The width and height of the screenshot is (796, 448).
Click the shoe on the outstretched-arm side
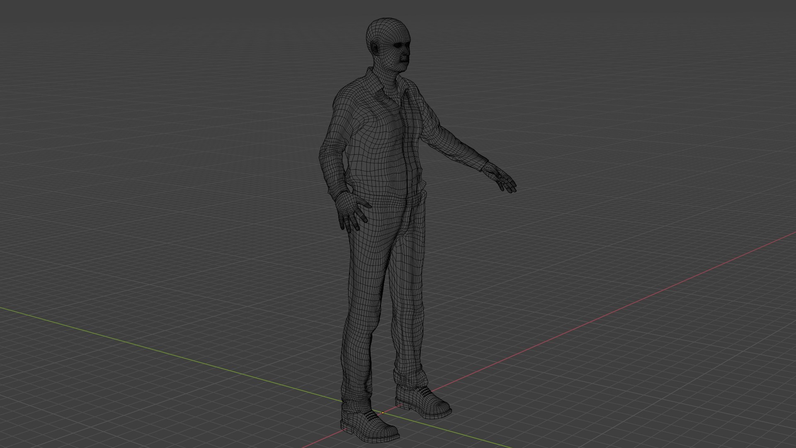423,401
